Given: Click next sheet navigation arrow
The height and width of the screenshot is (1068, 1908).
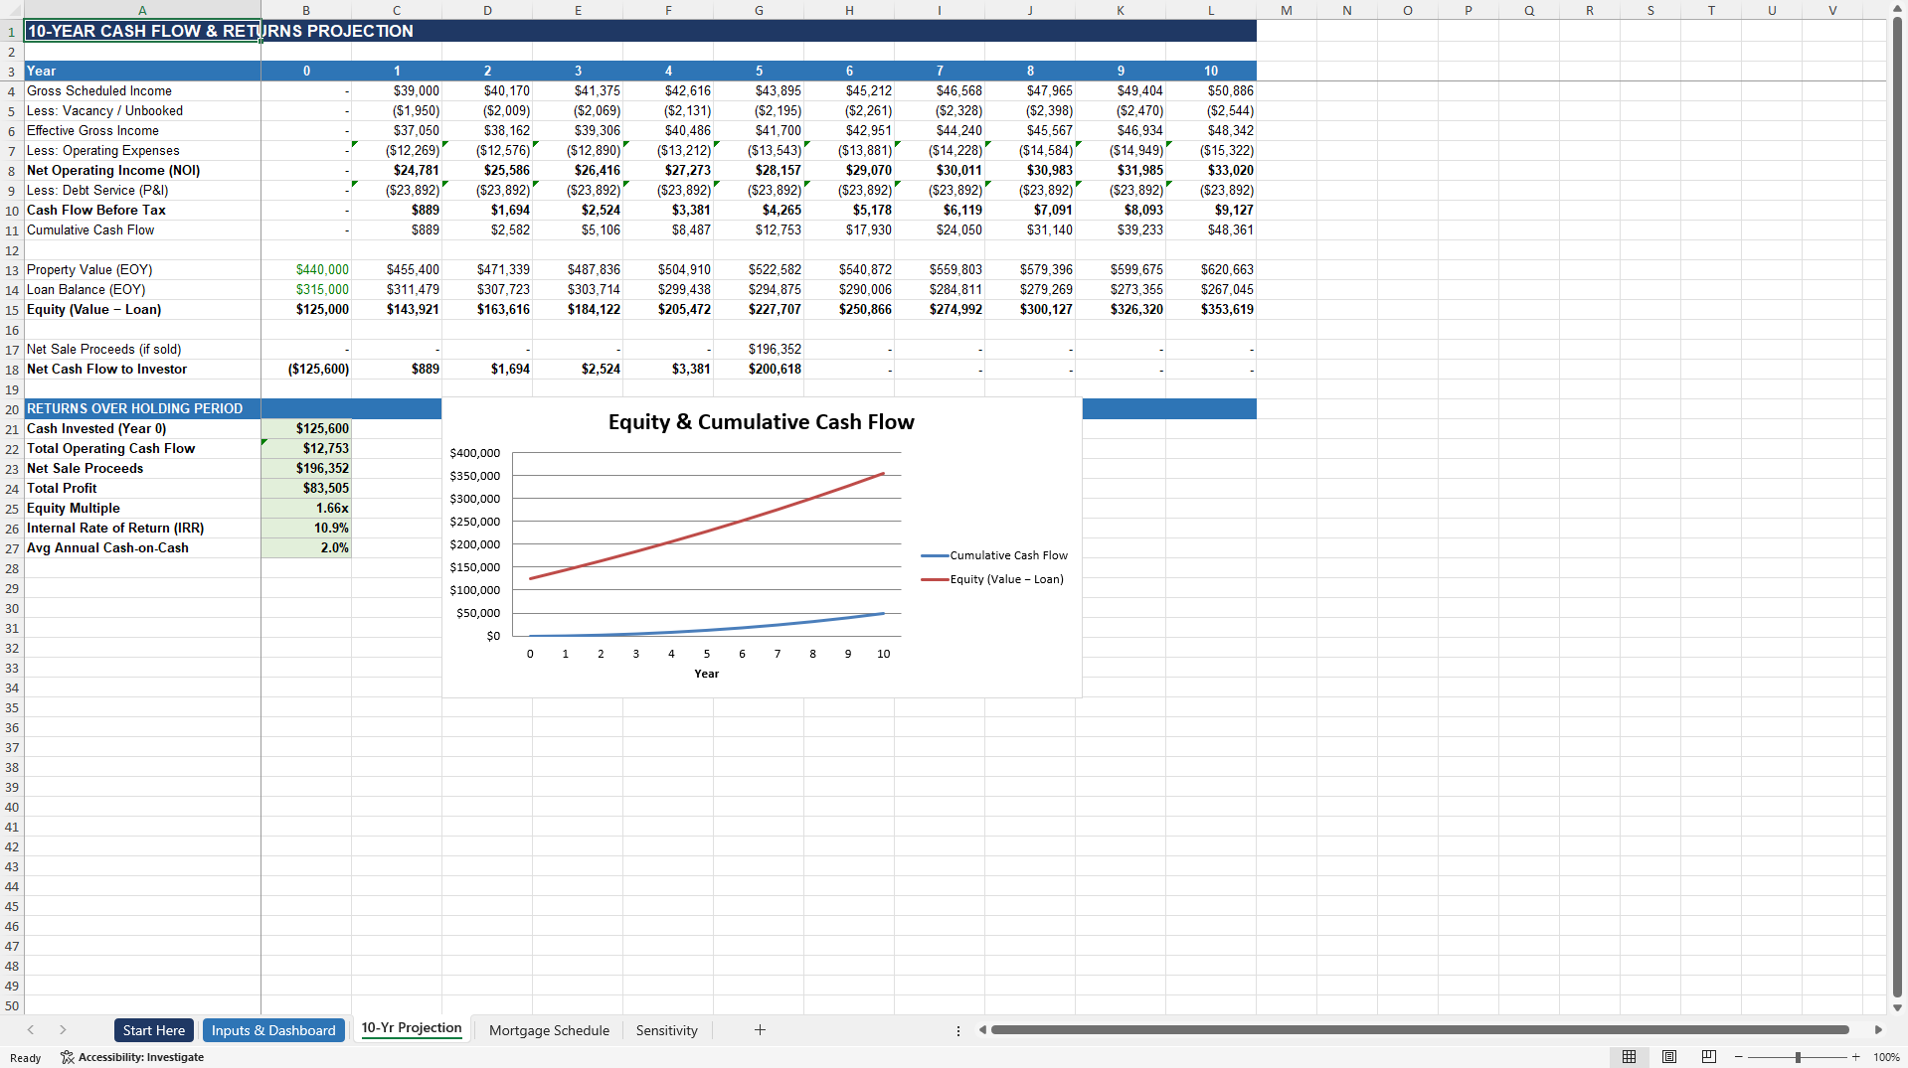Looking at the screenshot, I should (63, 1030).
